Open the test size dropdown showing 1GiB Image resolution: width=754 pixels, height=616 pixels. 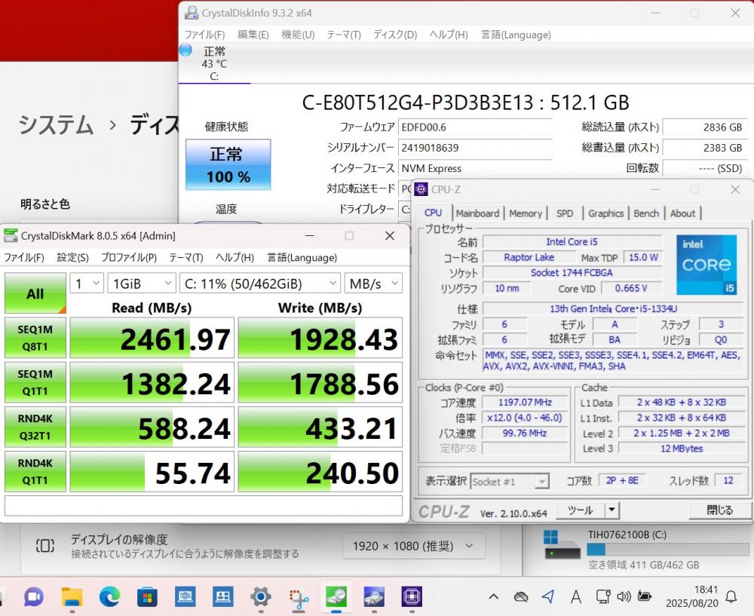pos(142,283)
